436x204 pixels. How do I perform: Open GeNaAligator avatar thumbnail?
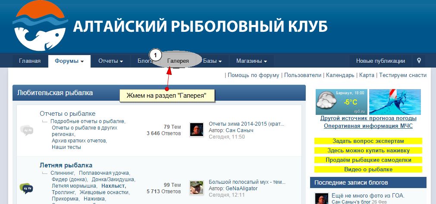[197, 188]
